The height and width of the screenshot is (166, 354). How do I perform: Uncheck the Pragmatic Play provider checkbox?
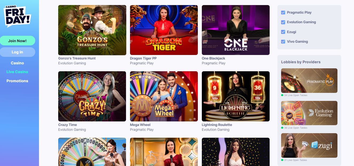283,13
